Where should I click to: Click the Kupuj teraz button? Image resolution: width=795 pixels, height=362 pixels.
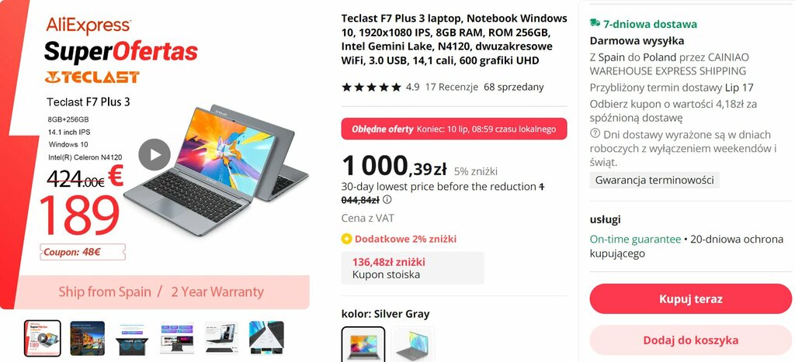(690, 298)
